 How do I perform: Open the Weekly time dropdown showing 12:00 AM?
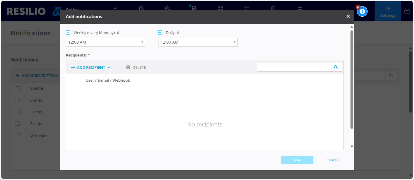[x=105, y=42]
